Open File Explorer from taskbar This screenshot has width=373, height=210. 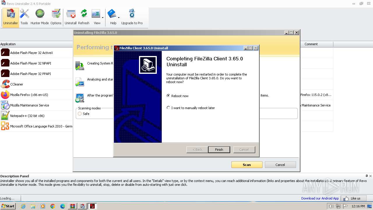pos(33,206)
